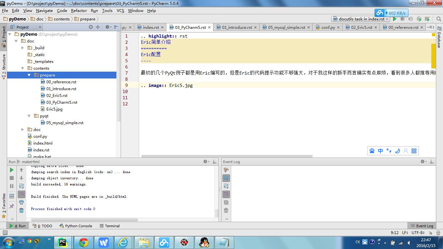Close the 03_PyCharm5.rst tab
The height and width of the screenshot is (249, 443).
coord(210,28)
